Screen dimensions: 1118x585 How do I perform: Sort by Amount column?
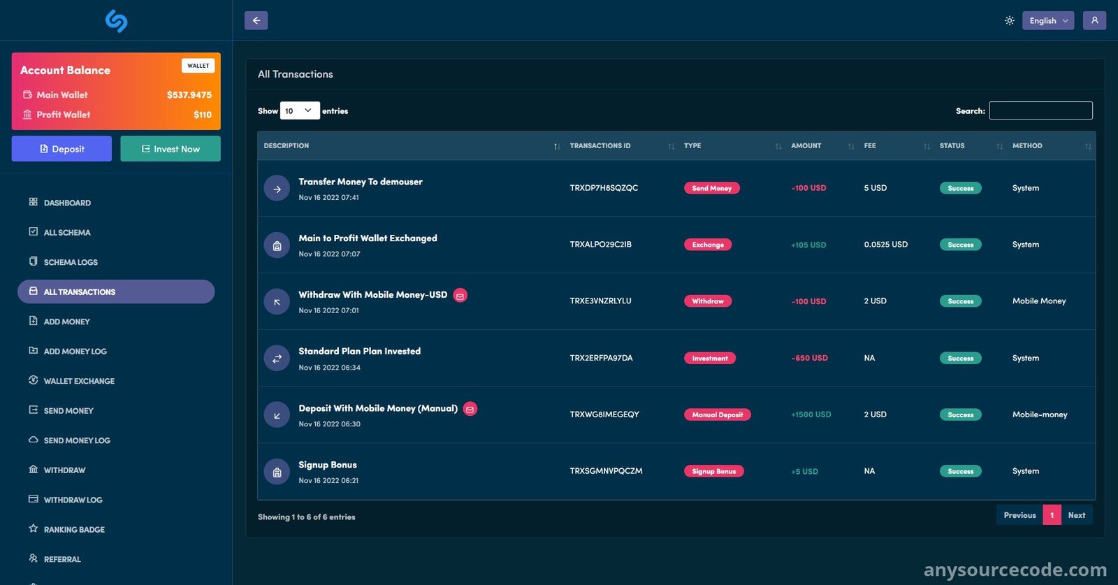822,146
